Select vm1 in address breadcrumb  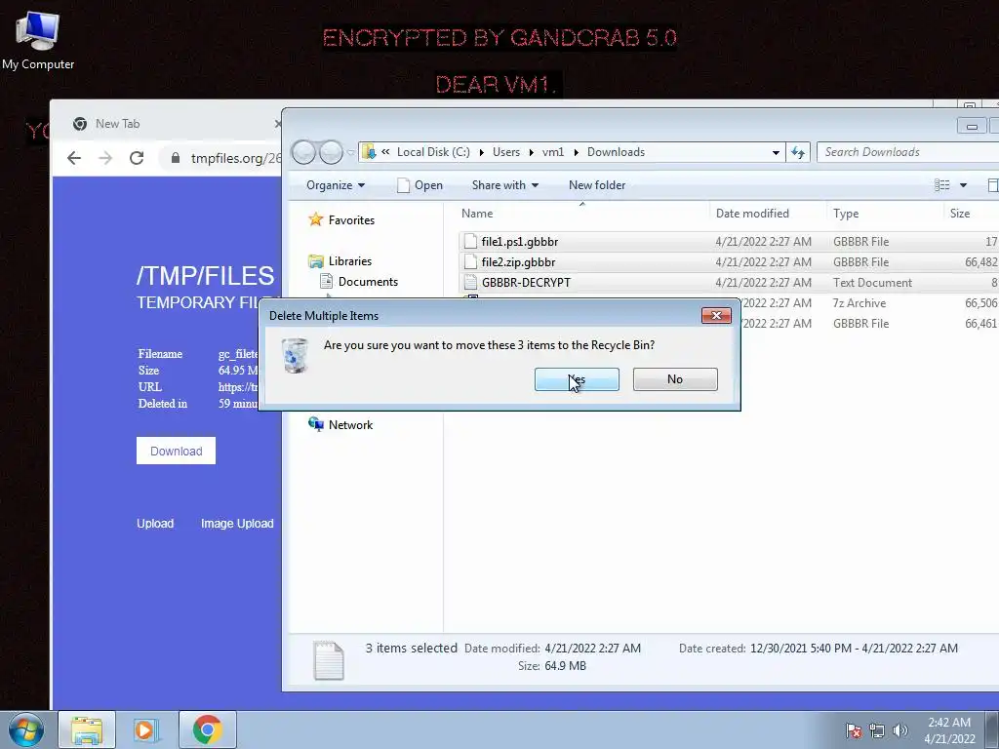point(553,151)
